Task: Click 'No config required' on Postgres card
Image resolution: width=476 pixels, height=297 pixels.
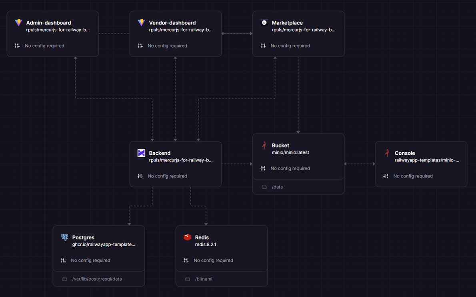Action: pyautogui.click(x=90, y=260)
